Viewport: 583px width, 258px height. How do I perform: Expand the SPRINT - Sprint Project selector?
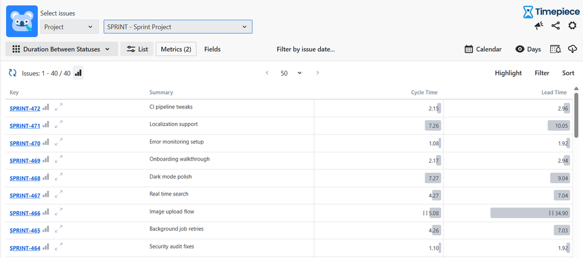point(178,27)
